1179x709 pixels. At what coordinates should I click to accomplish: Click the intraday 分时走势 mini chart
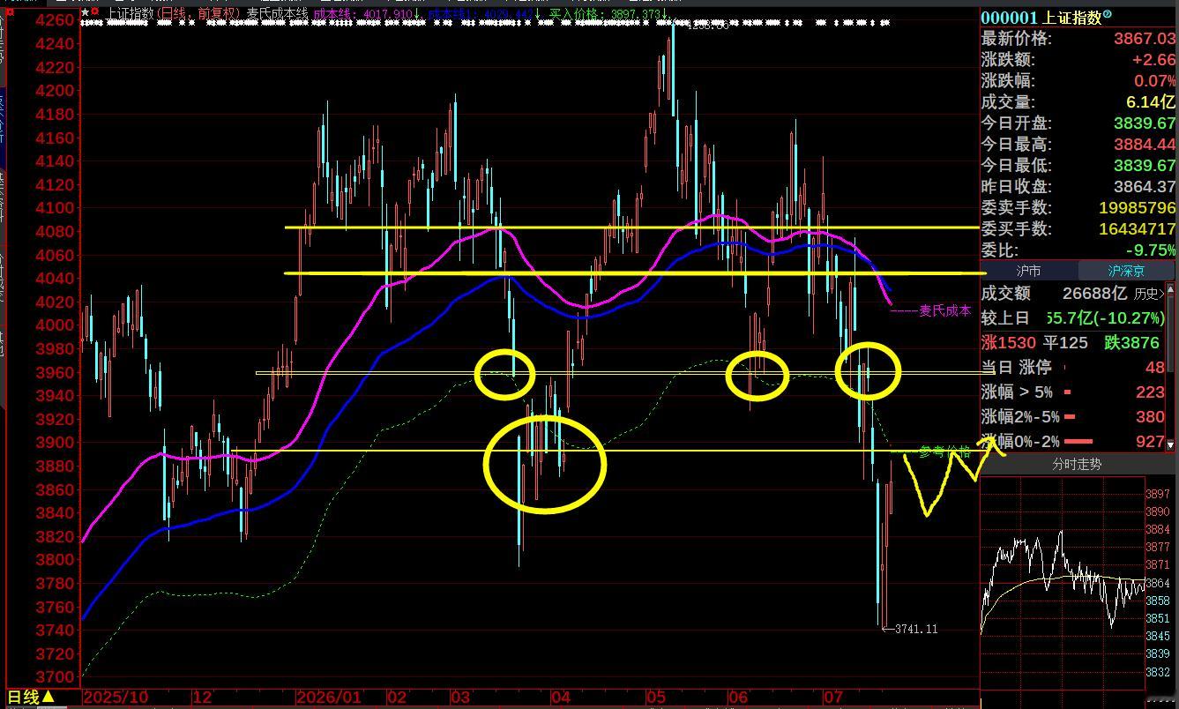pyautogui.click(x=1062, y=582)
